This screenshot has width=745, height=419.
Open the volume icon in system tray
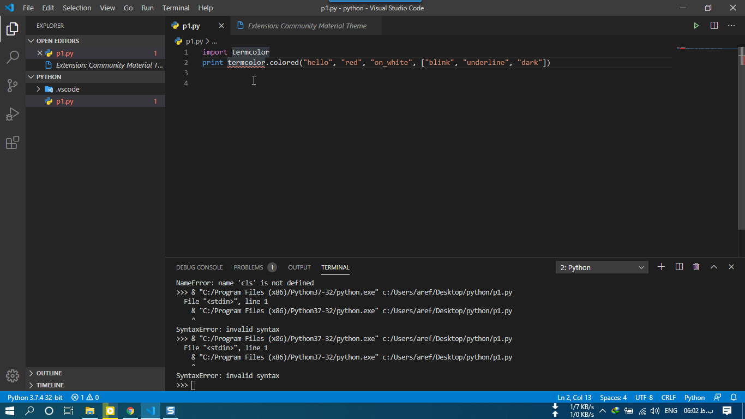654,411
